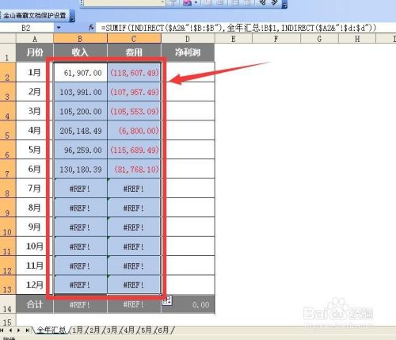Select 收入 #REF! cell in 合计 row

tap(80, 304)
